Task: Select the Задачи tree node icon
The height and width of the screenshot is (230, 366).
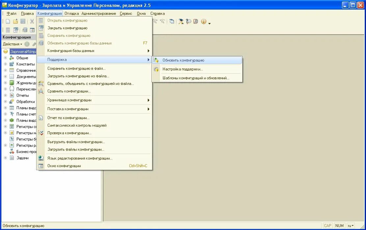Action: point(12,158)
